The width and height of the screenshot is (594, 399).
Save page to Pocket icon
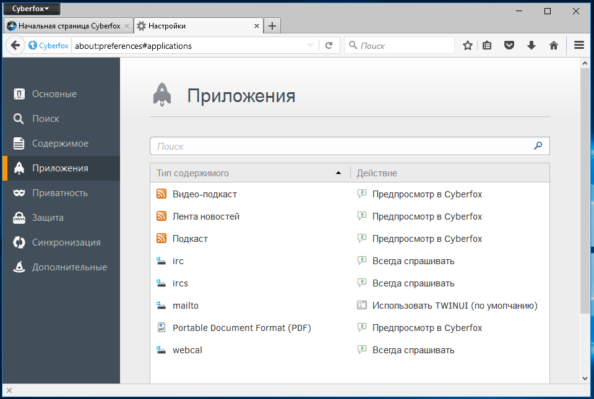coord(509,45)
